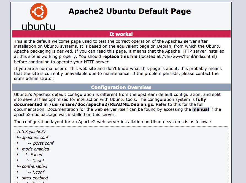Click the "sites-enabled" directory line

[35, 178]
